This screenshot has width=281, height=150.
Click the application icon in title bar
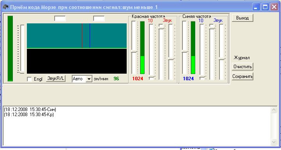(5, 7)
